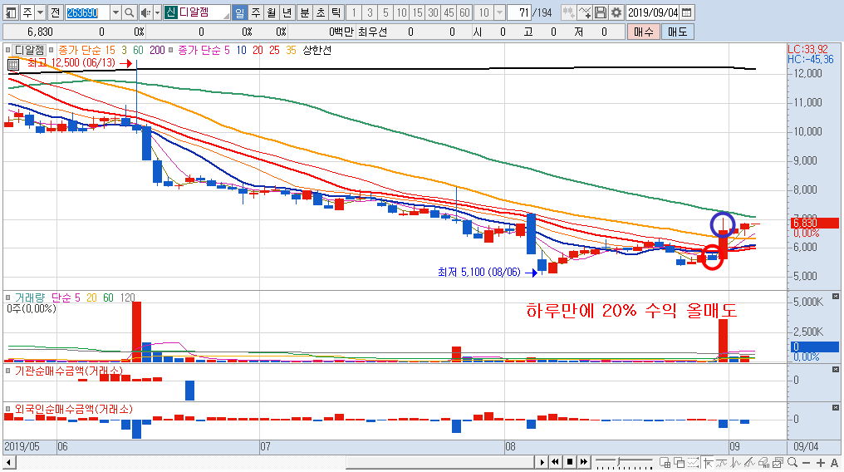The width and height of the screenshot is (844, 472).
Task: Click the add candlestick chart icon
Action: [x=568, y=12]
